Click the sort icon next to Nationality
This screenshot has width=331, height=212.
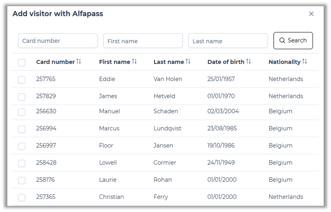point(305,62)
